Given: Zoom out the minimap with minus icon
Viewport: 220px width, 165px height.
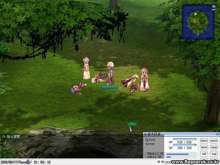Looking at the screenshot, I should (x=213, y=10).
